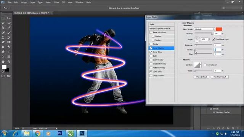Screen dimensions: 244x137
Task: Uncheck the Inner Shadow checkbox
Action: pos(151,48)
